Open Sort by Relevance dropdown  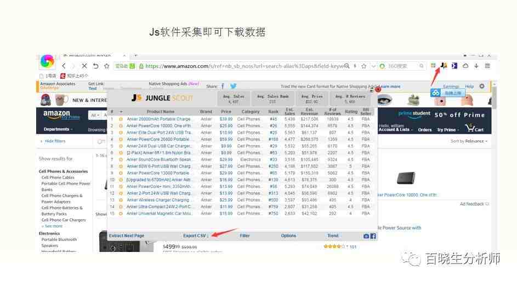[x=469, y=141]
